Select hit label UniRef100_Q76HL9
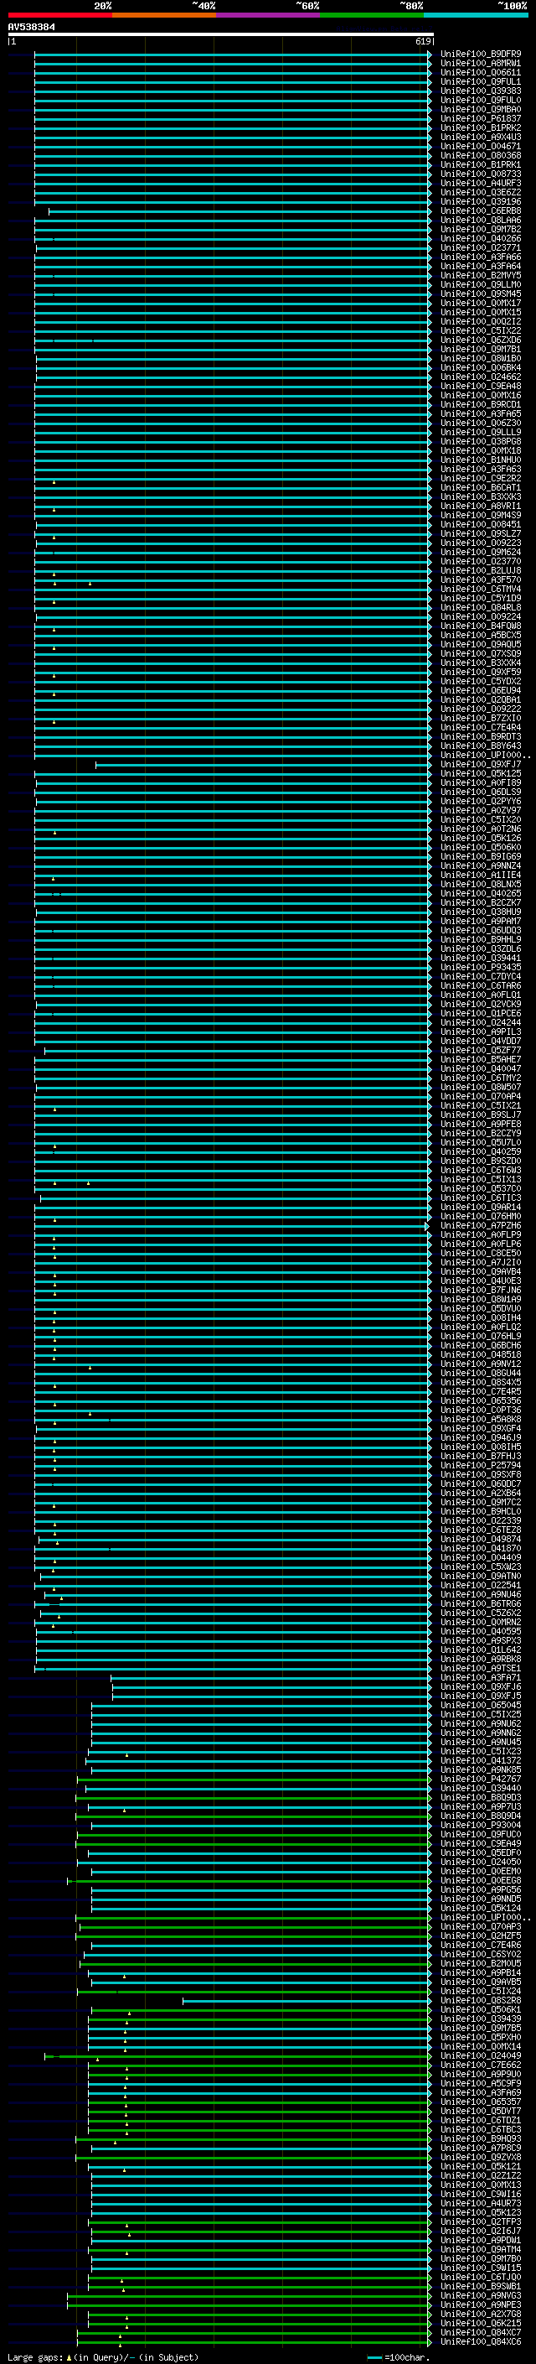Viewport: 536px width, 2364px height. click(x=480, y=1336)
